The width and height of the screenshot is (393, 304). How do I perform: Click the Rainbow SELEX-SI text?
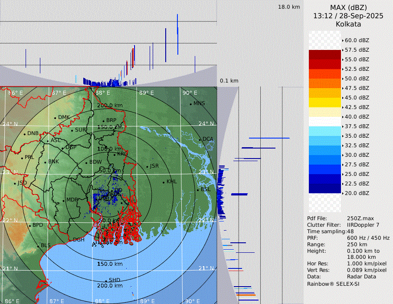(333, 284)
